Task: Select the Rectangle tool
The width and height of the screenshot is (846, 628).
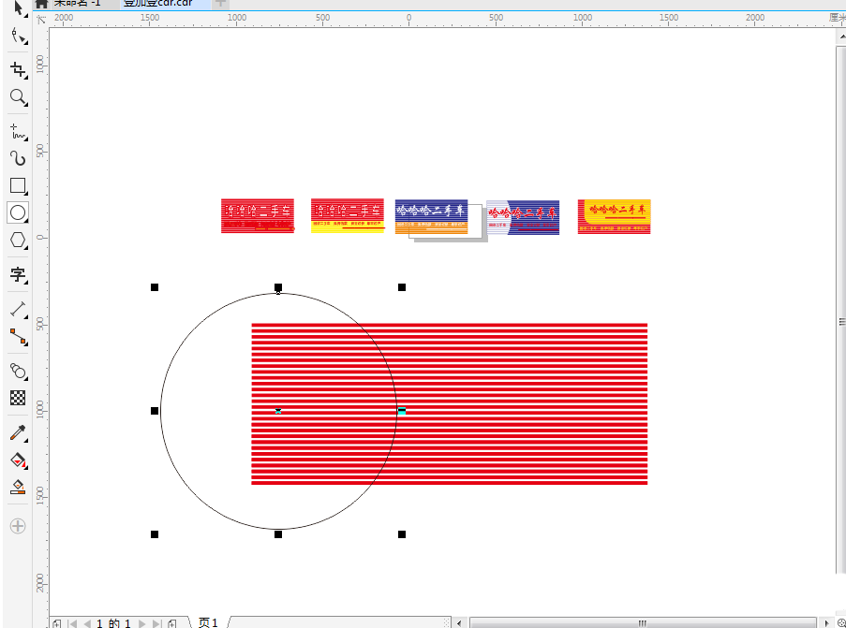Action: coord(18,185)
